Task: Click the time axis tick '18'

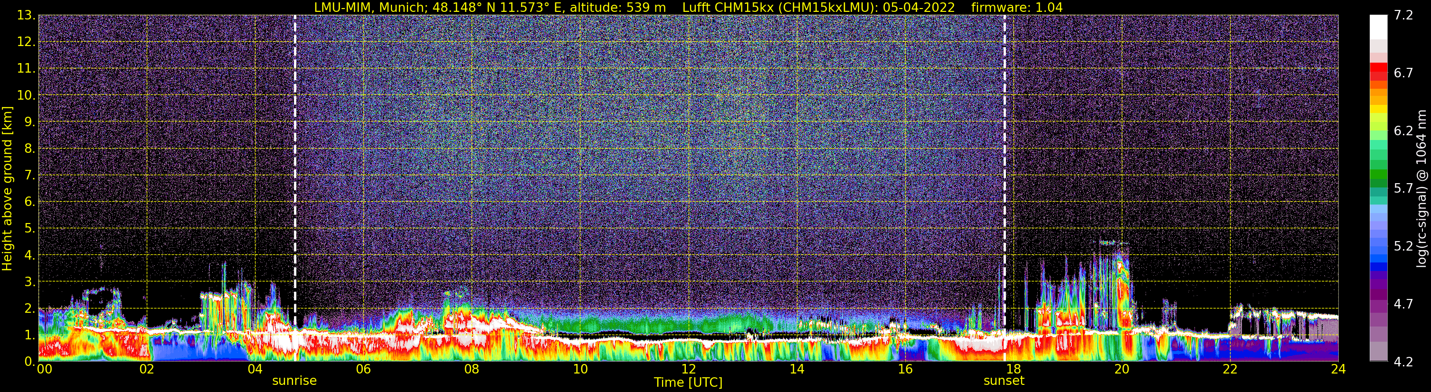Action: coord(1013,369)
